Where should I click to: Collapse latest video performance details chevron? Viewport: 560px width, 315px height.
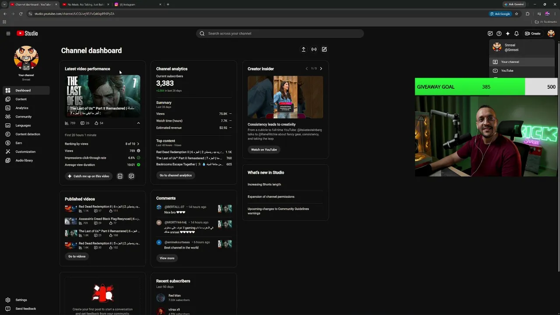click(138, 123)
